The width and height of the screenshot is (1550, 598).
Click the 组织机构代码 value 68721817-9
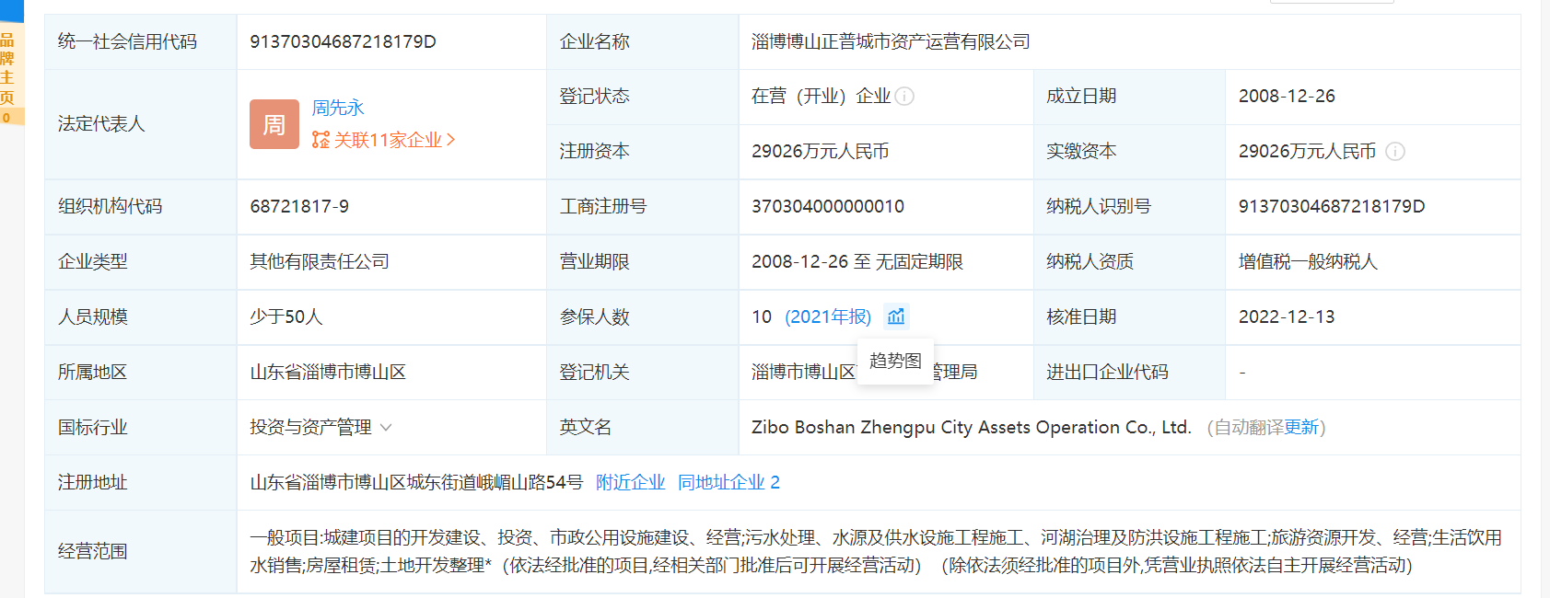click(x=299, y=206)
